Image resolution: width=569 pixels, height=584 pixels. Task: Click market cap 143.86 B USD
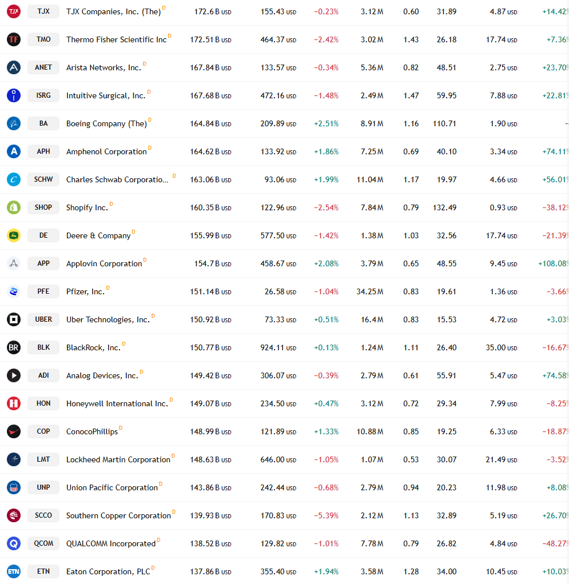(x=210, y=487)
